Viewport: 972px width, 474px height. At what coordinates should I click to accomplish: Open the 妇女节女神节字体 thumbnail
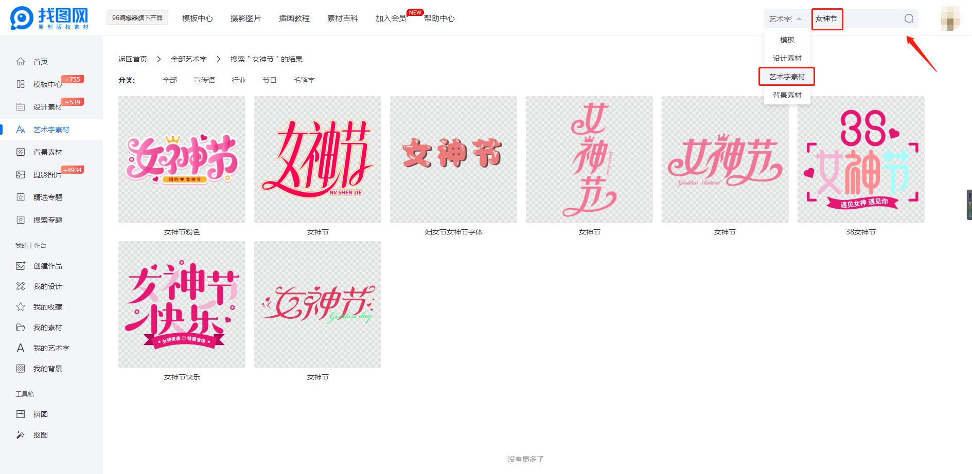click(453, 159)
